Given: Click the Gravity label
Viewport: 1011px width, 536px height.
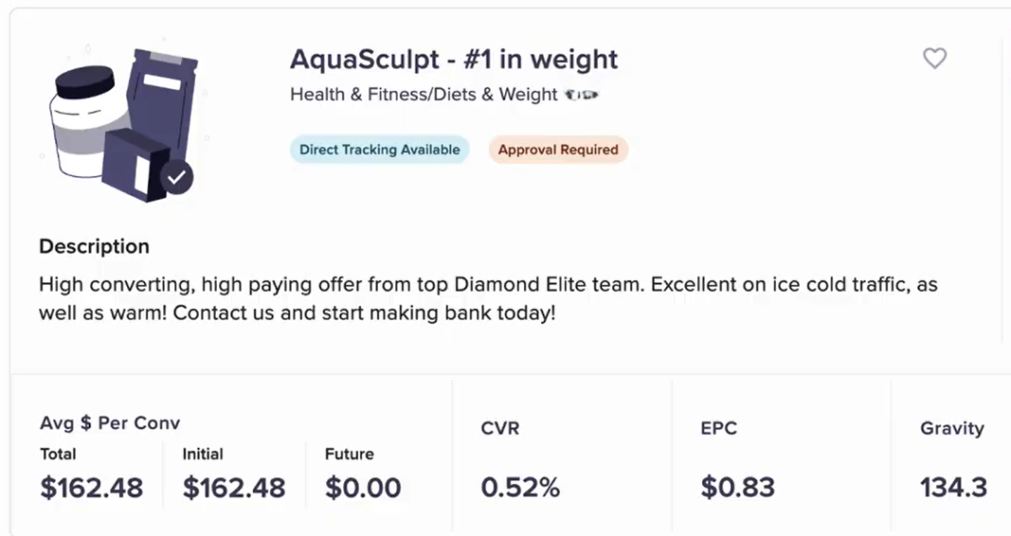Looking at the screenshot, I should [951, 428].
